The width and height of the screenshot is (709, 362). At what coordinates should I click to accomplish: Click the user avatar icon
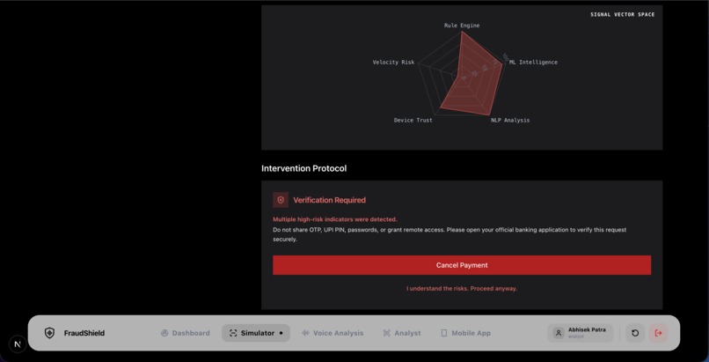pos(559,333)
